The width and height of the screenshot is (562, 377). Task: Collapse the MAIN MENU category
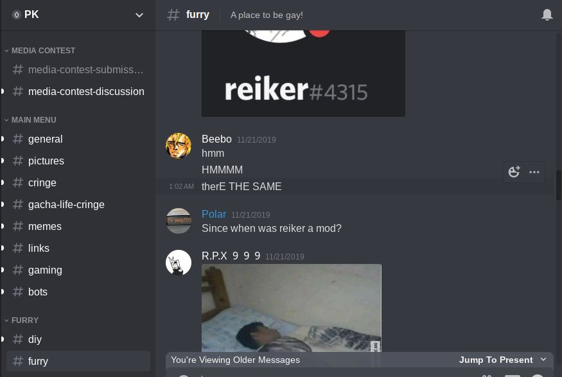click(x=30, y=119)
